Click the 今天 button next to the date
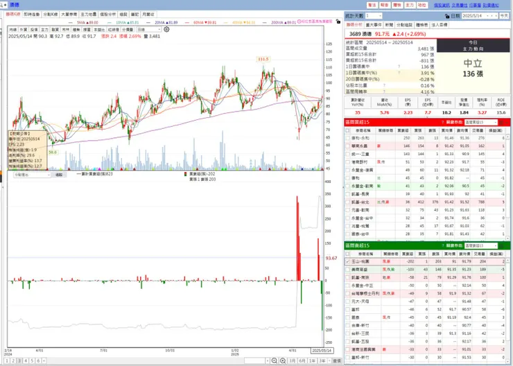This screenshot has width=513, height=366. 504,16
